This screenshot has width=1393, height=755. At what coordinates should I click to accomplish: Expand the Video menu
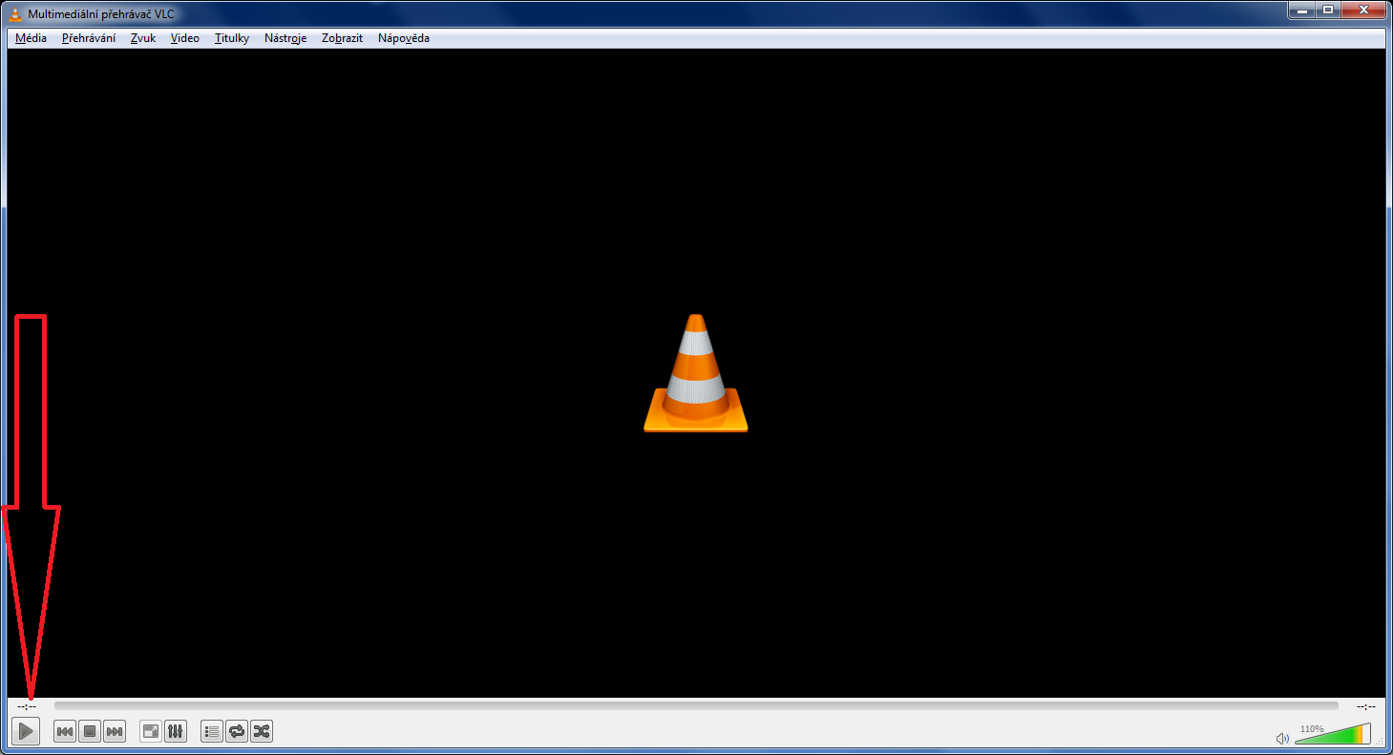pyautogui.click(x=185, y=38)
